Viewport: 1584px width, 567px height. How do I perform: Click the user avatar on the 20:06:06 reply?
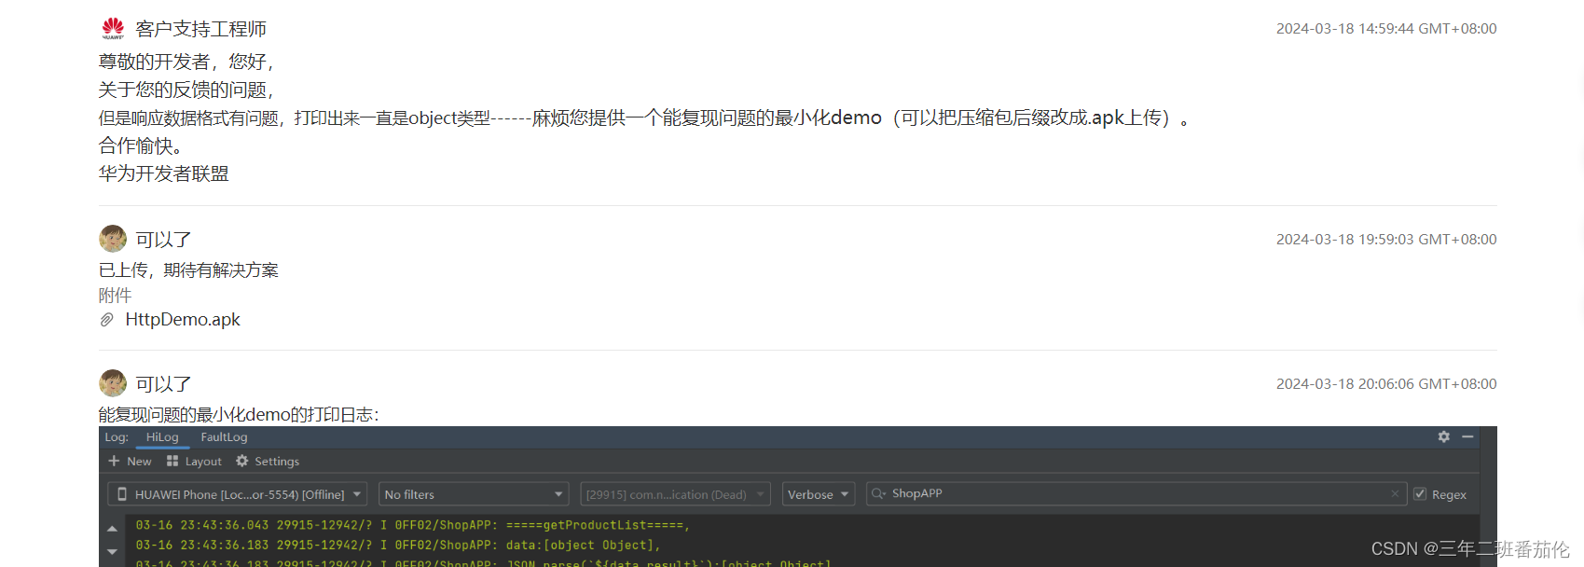pyautogui.click(x=113, y=383)
